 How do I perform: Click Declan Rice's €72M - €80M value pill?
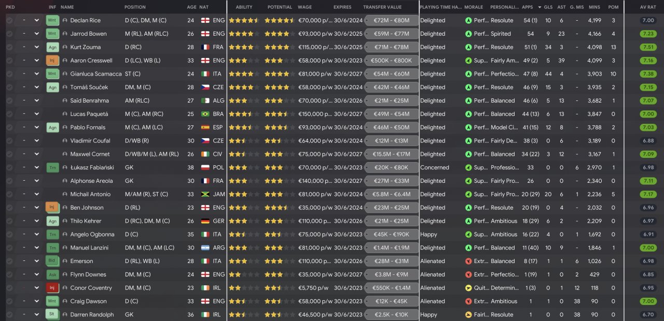click(391, 20)
